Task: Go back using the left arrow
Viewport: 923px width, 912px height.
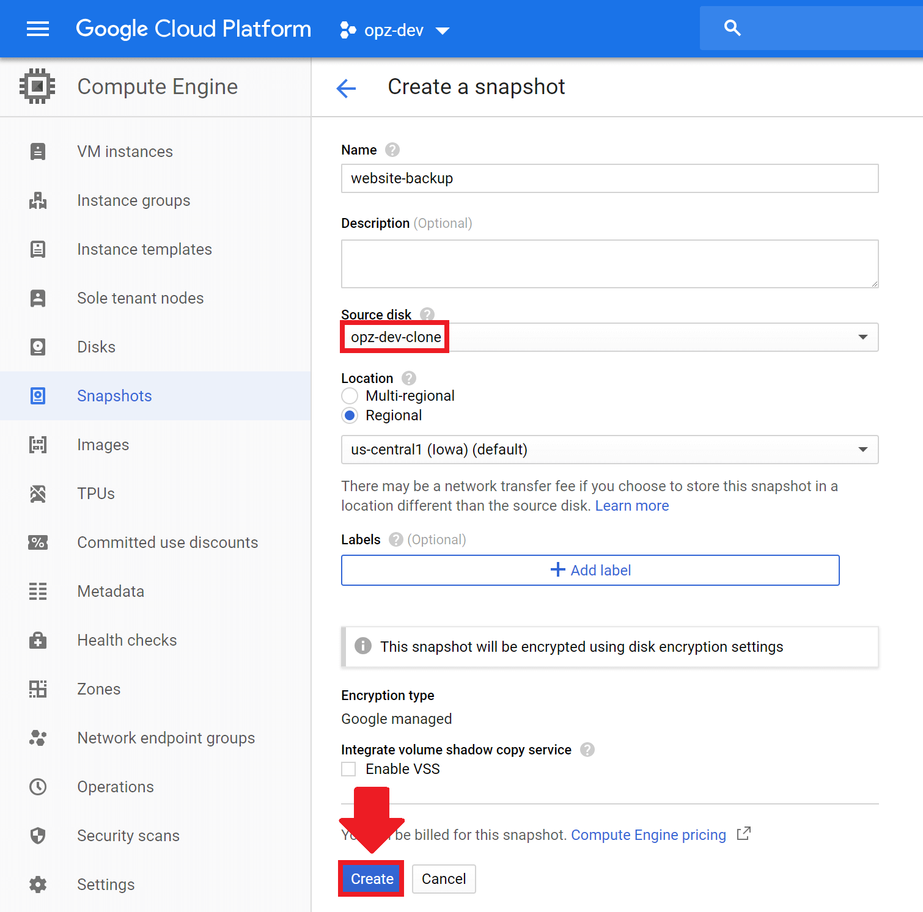Action: pyautogui.click(x=346, y=88)
